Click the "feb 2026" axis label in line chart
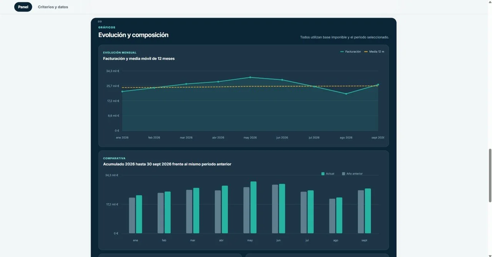The height and width of the screenshot is (257, 492). [154, 137]
